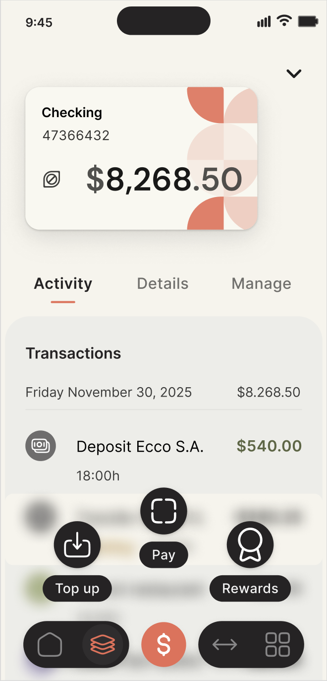The width and height of the screenshot is (327, 681).
Task: Tap the Pay scan icon
Action: click(163, 511)
